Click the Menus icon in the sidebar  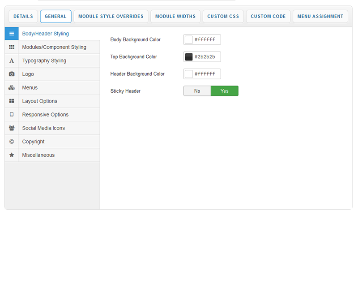pyautogui.click(x=12, y=87)
